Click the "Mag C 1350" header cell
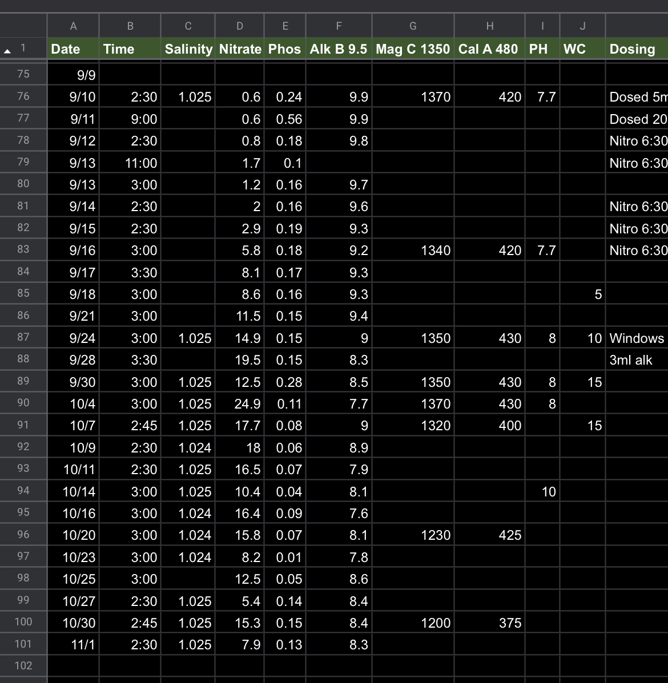This screenshot has width=668, height=683. 413,49
